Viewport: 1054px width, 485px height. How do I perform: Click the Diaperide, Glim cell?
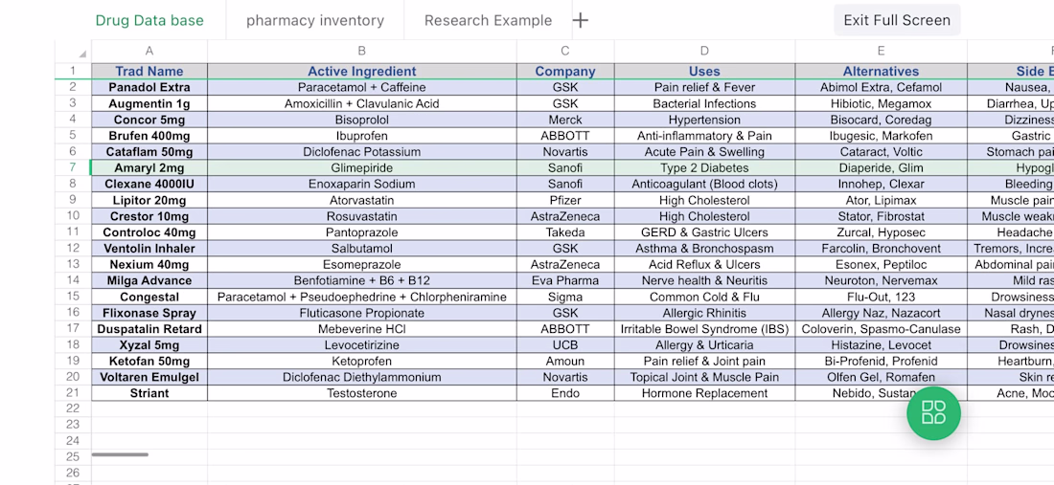(881, 167)
